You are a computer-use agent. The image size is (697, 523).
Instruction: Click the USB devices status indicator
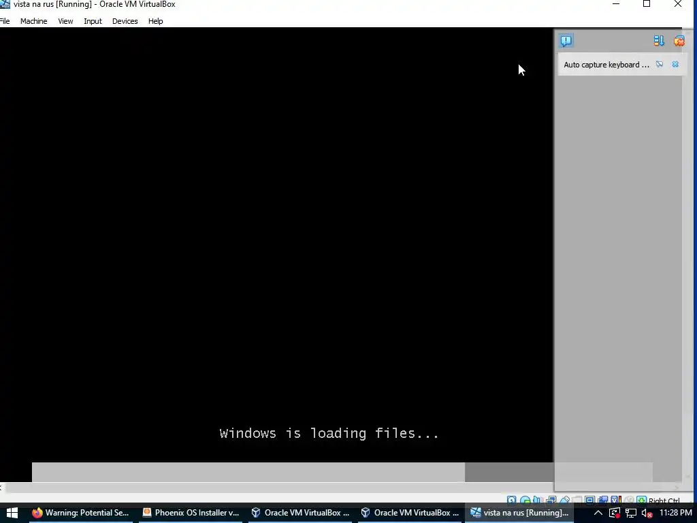click(x=564, y=501)
